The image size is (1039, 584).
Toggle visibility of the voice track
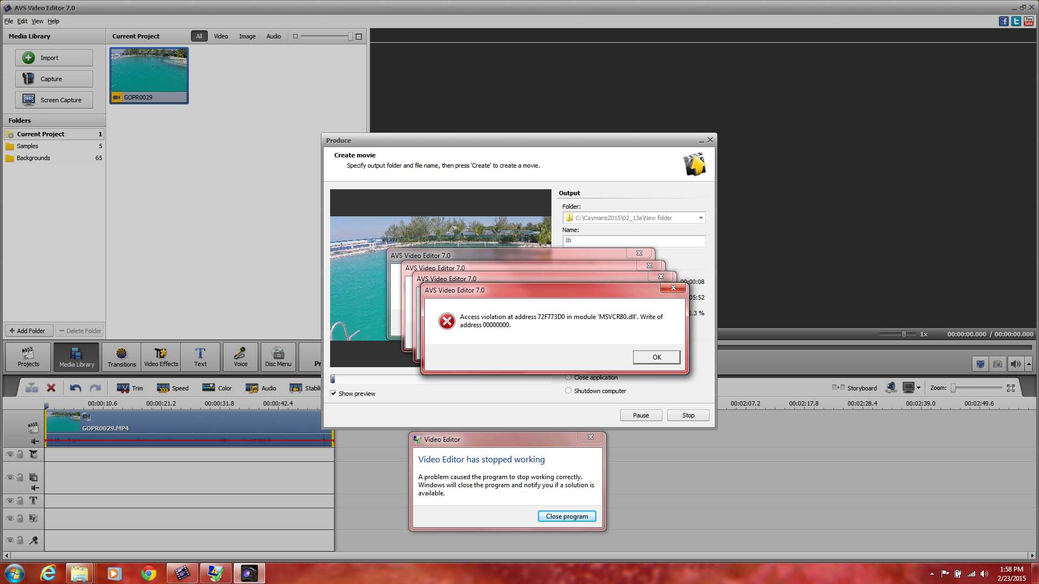10,540
